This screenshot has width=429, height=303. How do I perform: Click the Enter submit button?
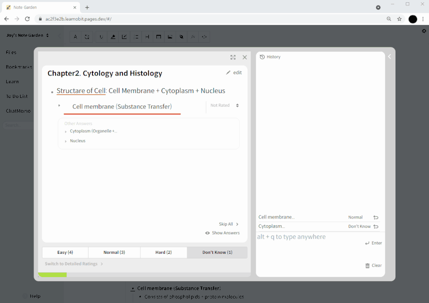374,243
